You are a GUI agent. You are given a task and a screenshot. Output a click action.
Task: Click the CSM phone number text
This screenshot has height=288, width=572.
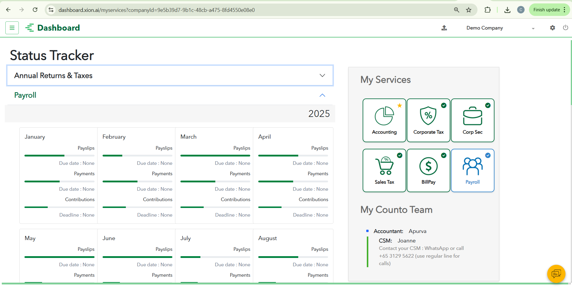[396, 256]
